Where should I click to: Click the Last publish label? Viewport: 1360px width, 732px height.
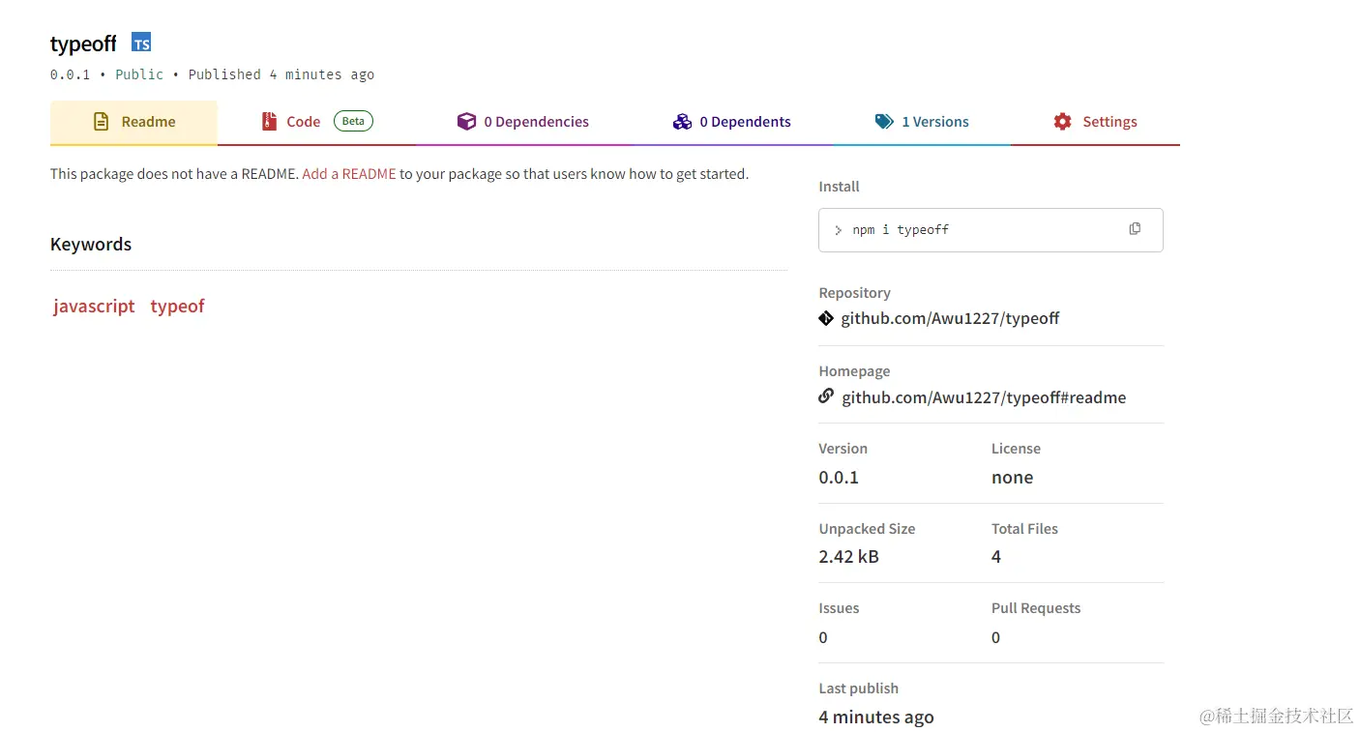click(x=858, y=688)
